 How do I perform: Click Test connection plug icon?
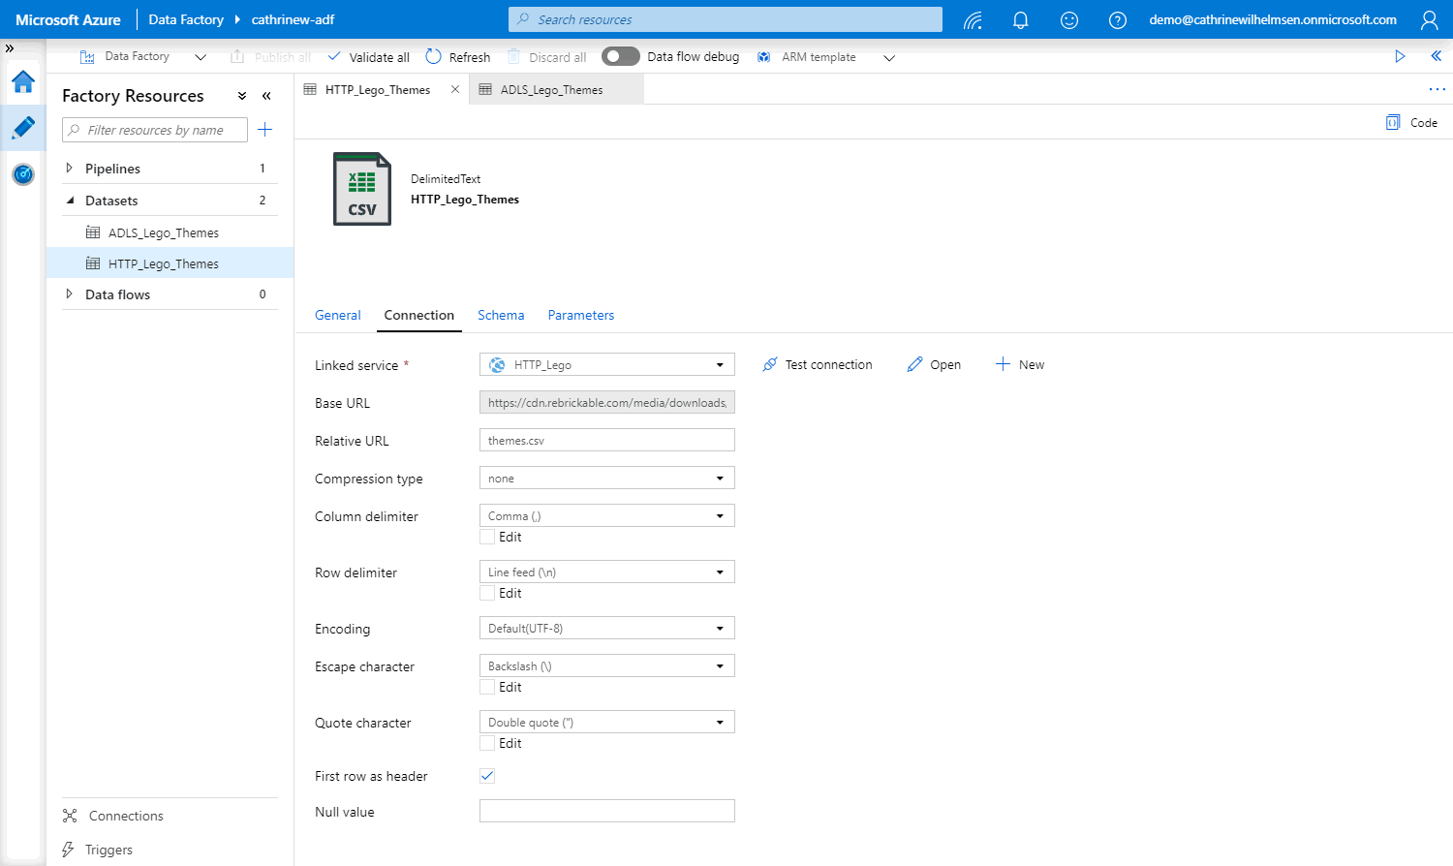770,365
